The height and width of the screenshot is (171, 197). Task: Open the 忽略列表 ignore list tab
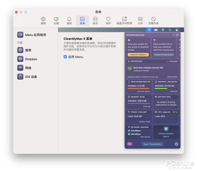pyautogui.click(x=153, y=21)
